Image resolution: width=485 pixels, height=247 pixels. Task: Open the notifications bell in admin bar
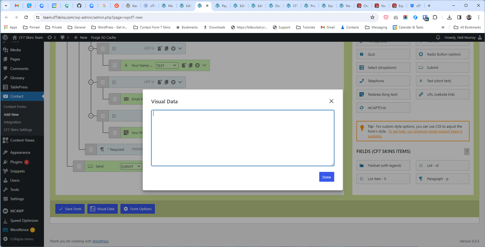point(438,37)
